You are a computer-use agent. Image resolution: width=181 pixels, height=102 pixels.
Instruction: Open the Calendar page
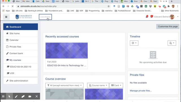click(21, 40)
